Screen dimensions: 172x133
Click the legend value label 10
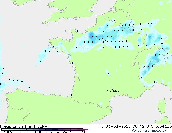(34, 132)
